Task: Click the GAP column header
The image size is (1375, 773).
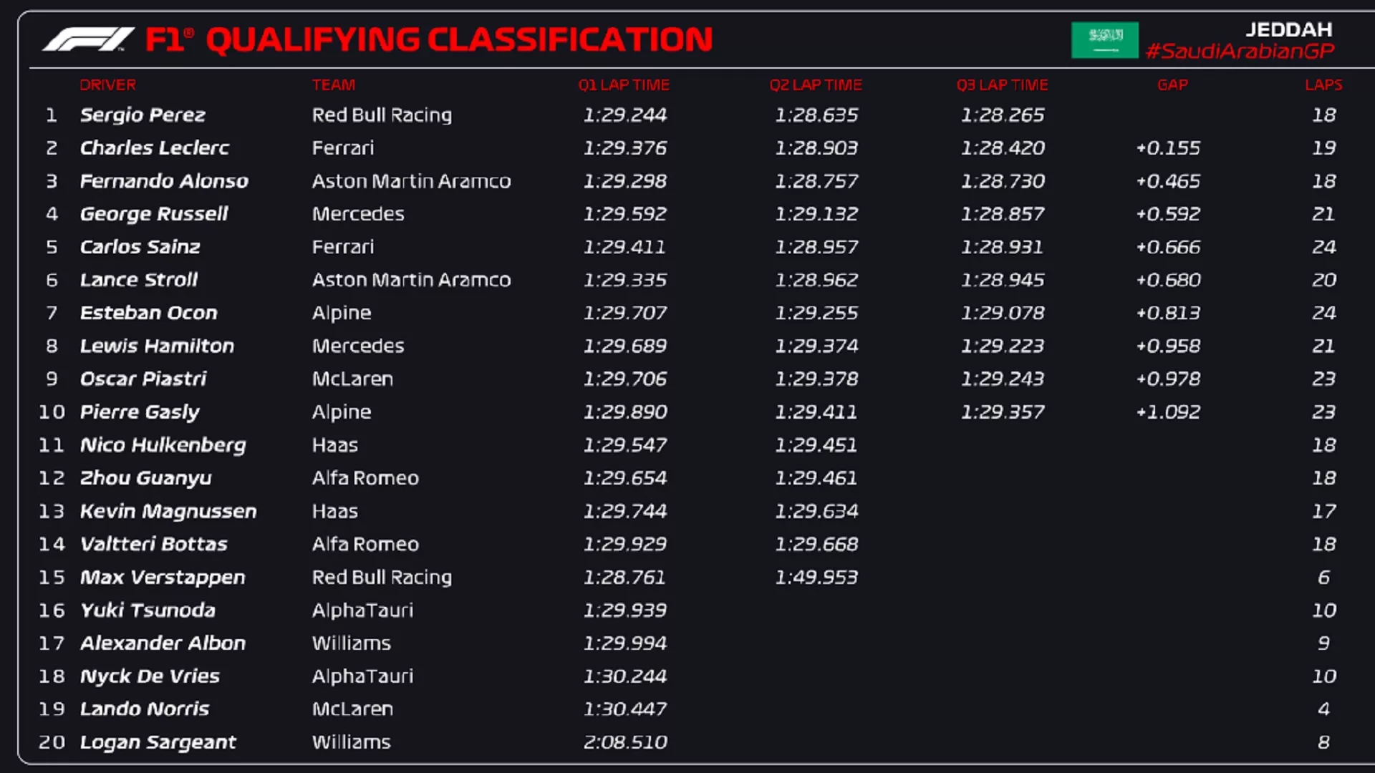Action: click(1172, 84)
